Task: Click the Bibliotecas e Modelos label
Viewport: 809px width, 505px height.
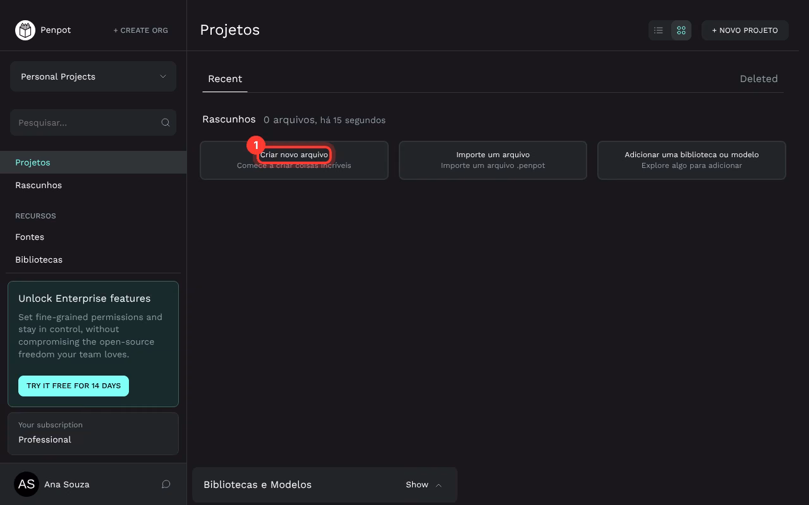Action: (x=257, y=485)
